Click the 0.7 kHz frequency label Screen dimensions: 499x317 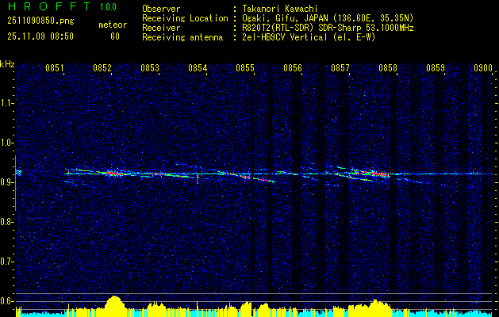click(7, 262)
